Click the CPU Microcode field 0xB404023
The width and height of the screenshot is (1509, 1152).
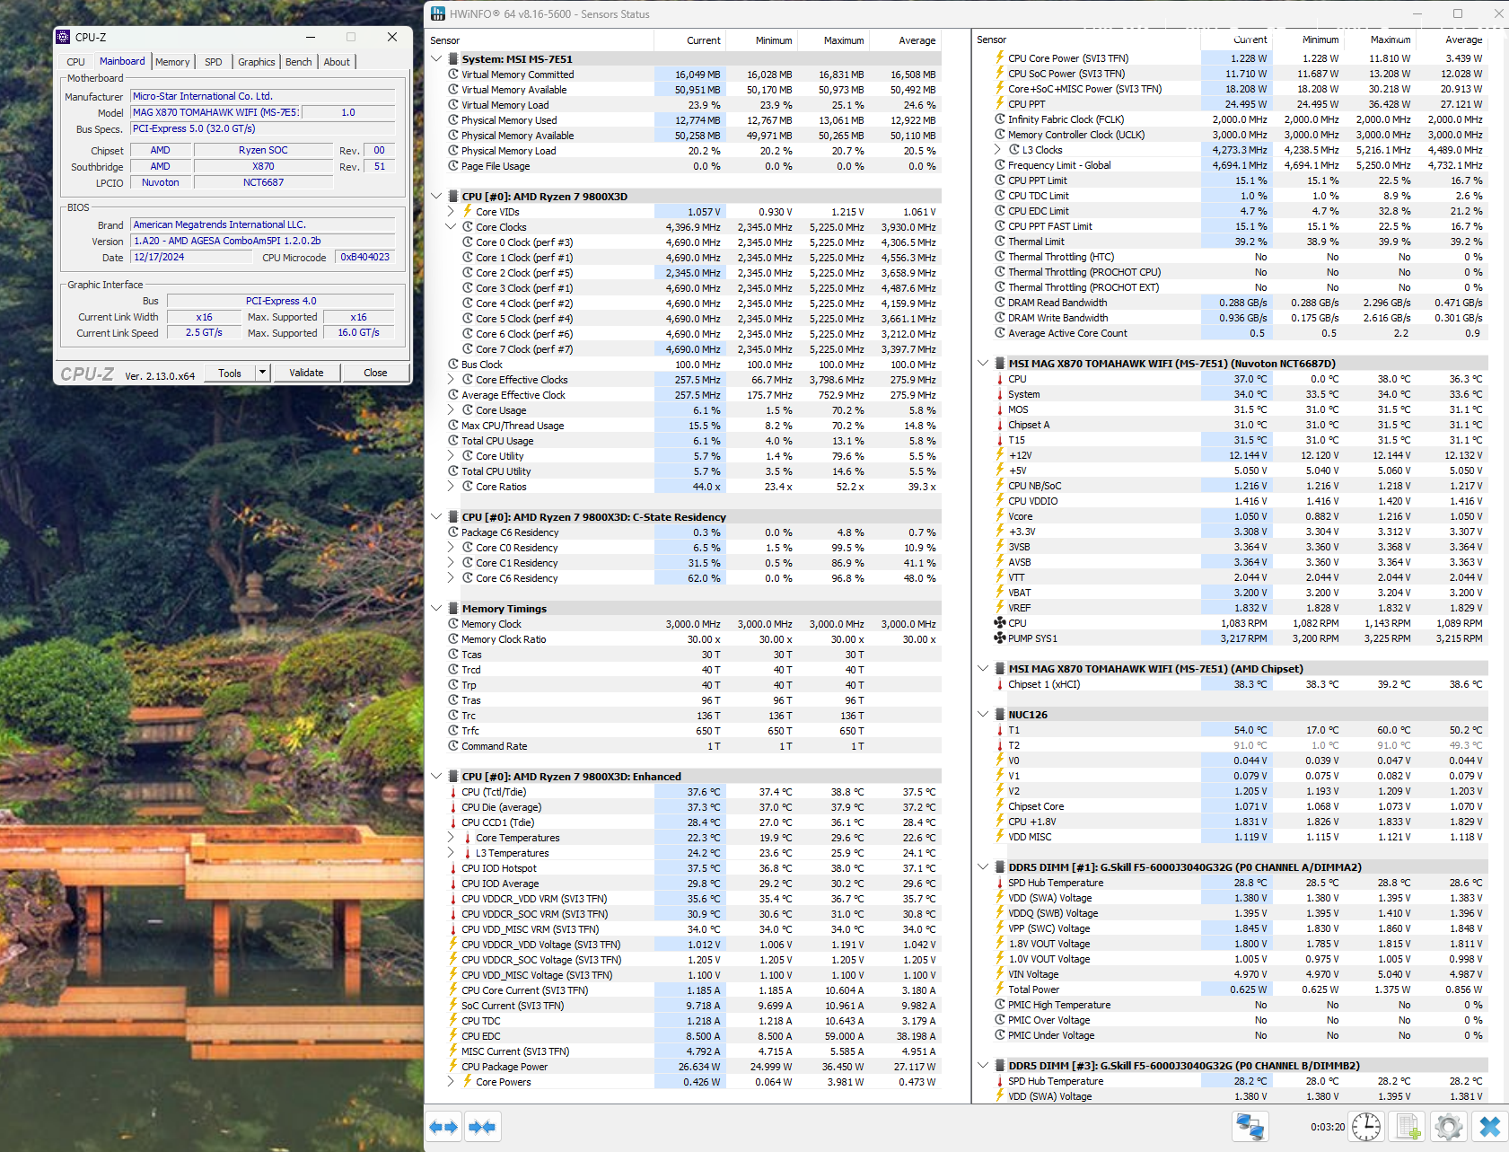365,257
